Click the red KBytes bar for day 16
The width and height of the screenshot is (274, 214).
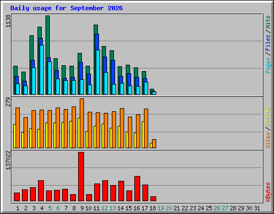coord(137,189)
